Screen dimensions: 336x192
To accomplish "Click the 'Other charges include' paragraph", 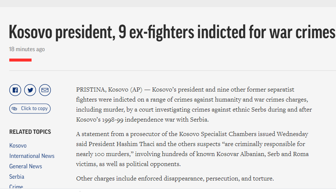I will point(175,179).
